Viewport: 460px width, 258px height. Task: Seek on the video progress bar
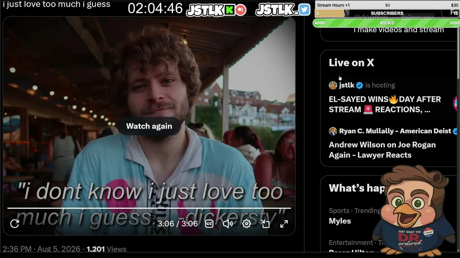tap(149, 208)
